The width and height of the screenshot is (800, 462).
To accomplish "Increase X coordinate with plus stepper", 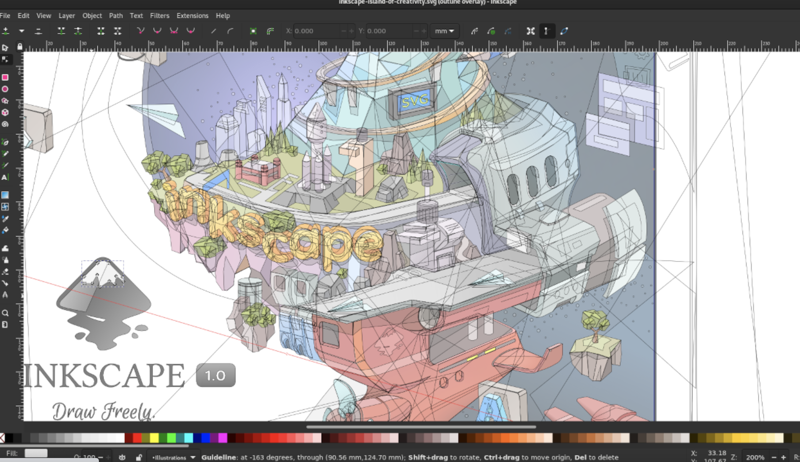I will click(x=351, y=31).
